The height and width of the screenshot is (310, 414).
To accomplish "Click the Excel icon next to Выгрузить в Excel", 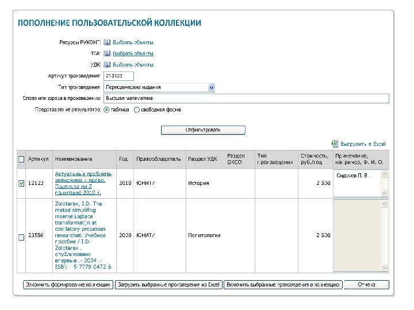I will click(x=335, y=144).
